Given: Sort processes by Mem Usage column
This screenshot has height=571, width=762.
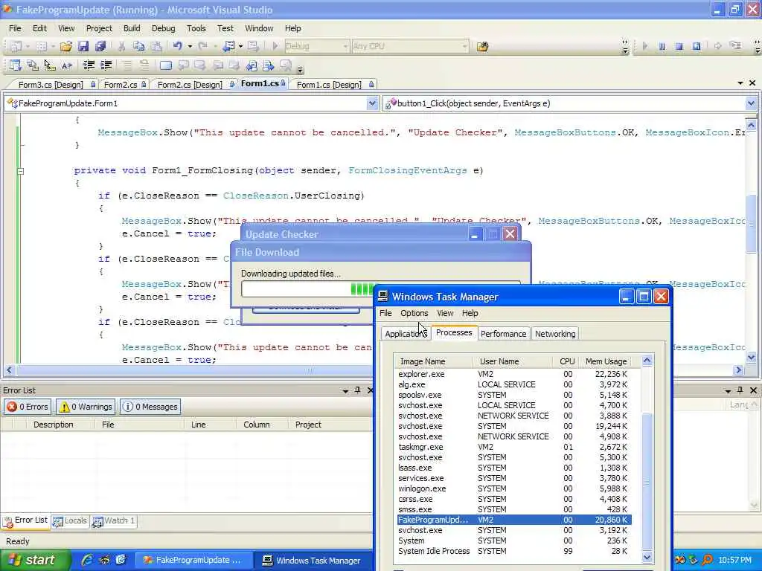Looking at the screenshot, I should (x=606, y=361).
